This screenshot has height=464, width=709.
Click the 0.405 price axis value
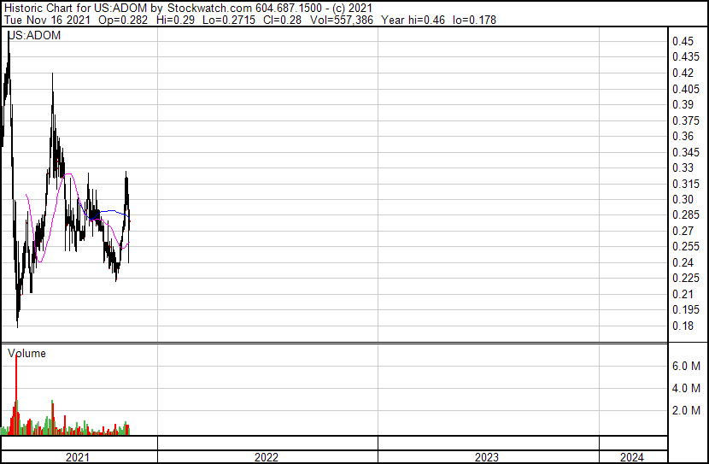pyautogui.click(x=686, y=89)
